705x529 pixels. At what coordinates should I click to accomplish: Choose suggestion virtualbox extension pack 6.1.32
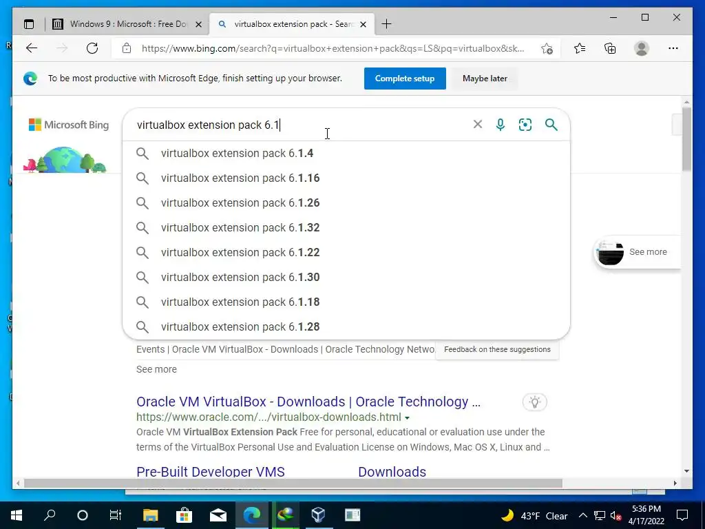[346, 227]
